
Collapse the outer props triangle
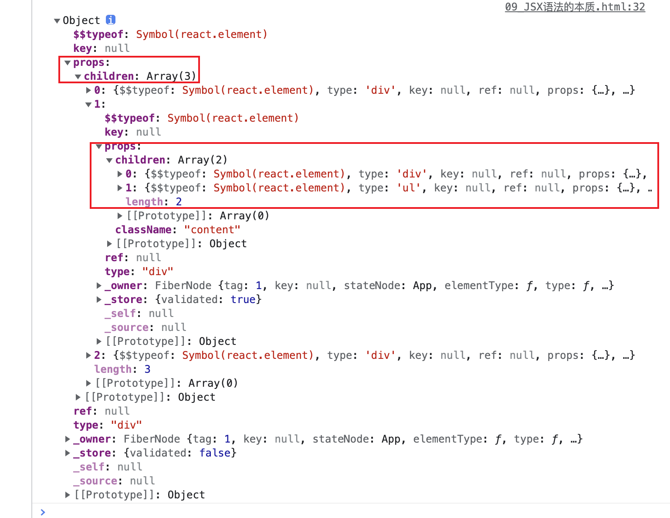(x=68, y=63)
